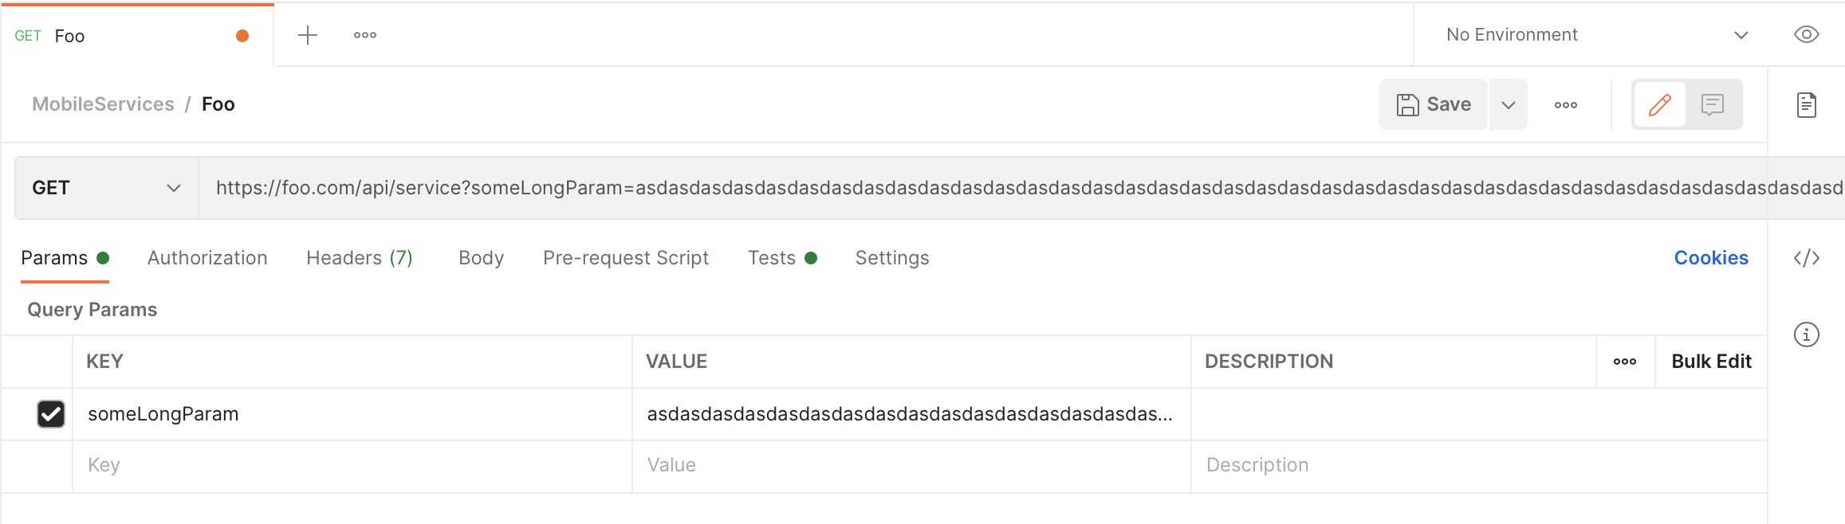Open a new request tab with plus icon

(307, 34)
